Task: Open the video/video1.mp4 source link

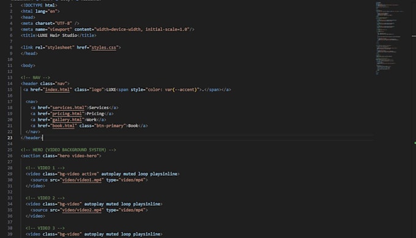Action: click(x=82, y=180)
